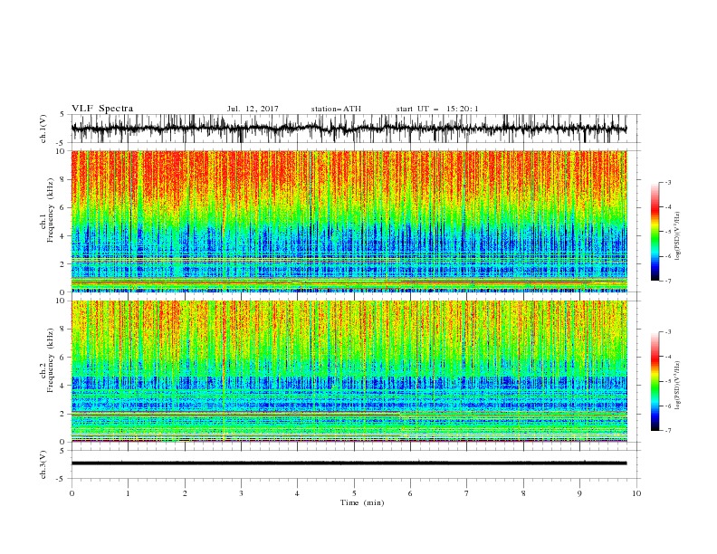The height and width of the screenshot is (554, 717).
Task: Click the "VLF Spectra" plot title
Action: pyautogui.click(x=102, y=109)
